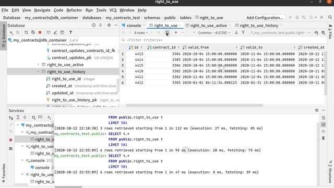Click Expand All icon in Services toolbar
The height and width of the screenshot is (188, 334).
click(x=18, y=117)
